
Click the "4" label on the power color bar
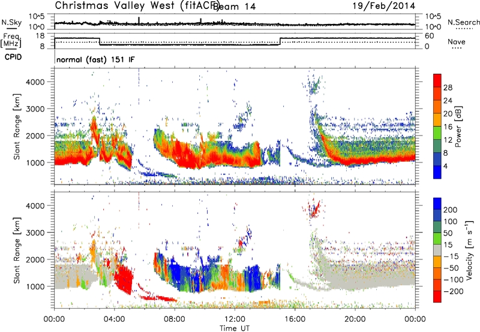coord(446,167)
